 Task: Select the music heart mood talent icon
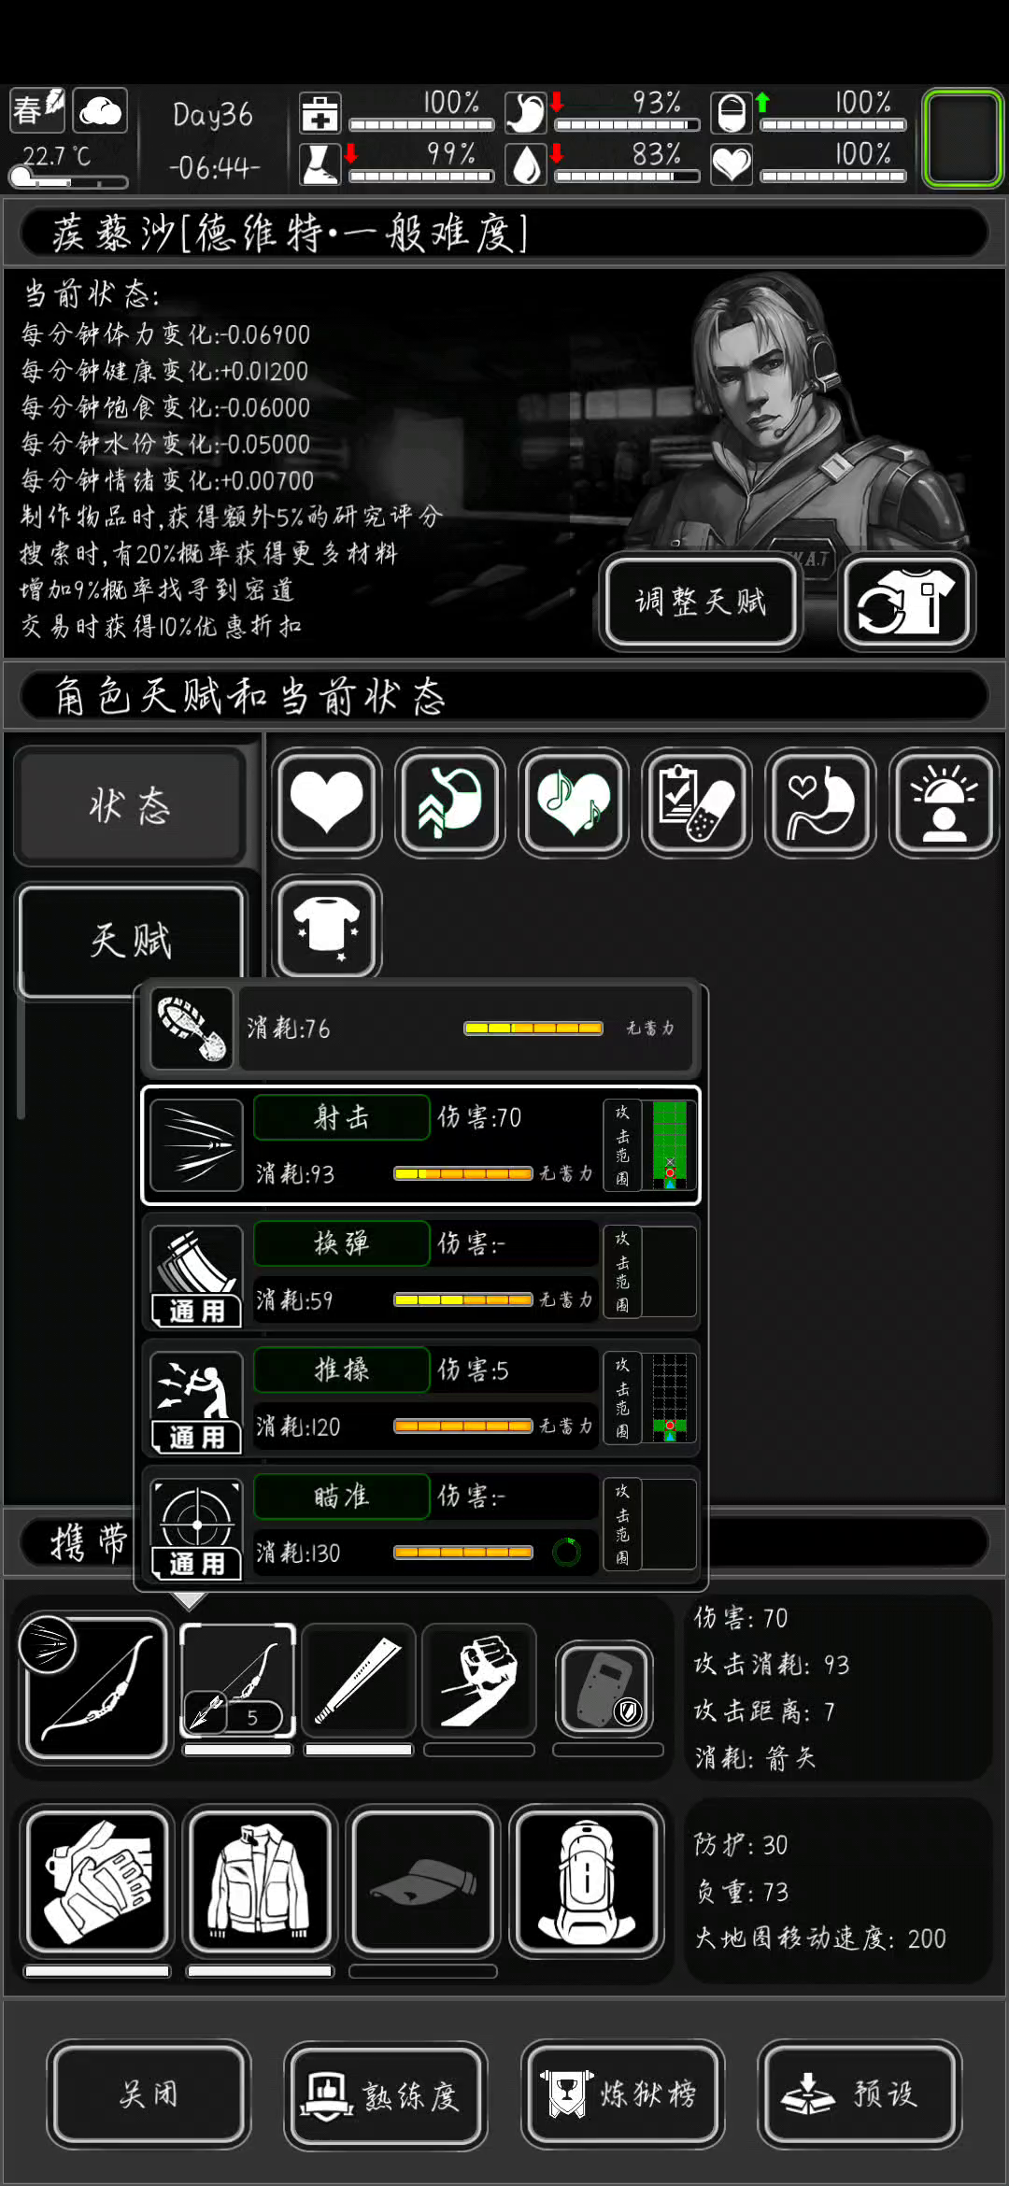point(574,802)
